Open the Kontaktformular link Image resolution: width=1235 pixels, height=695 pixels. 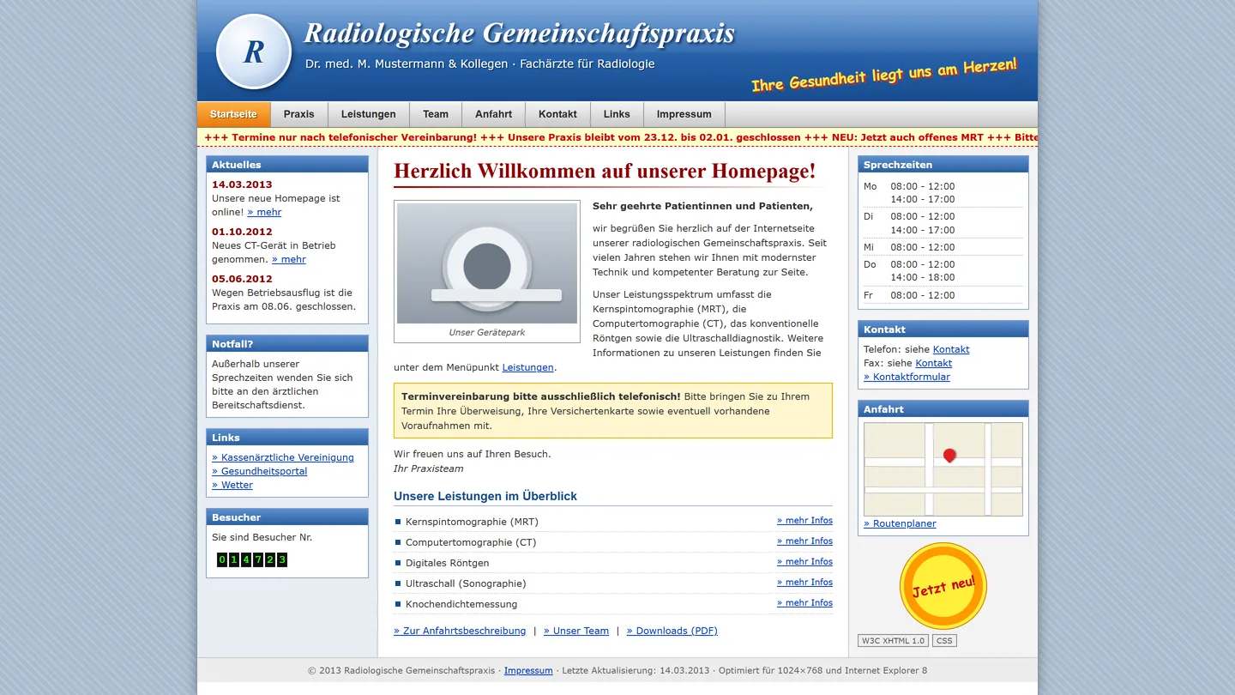click(907, 377)
